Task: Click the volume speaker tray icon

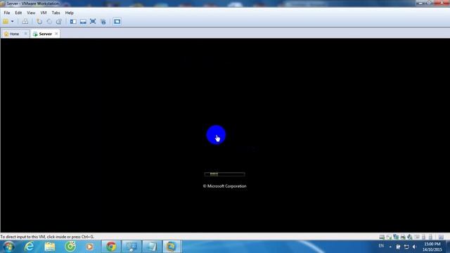Action: tap(414, 247)
